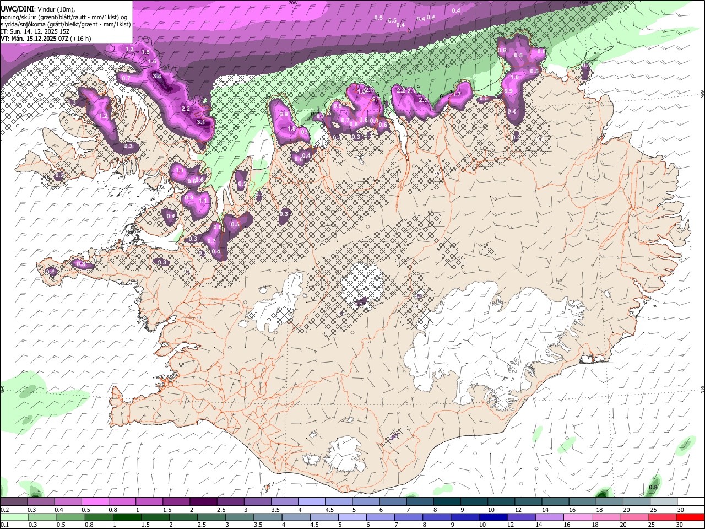The image size is (705, 529).
Task: Click the lightest green bottom-row swatch labeled 0.1
Action: pyautogui.click(x=14, y=517)
